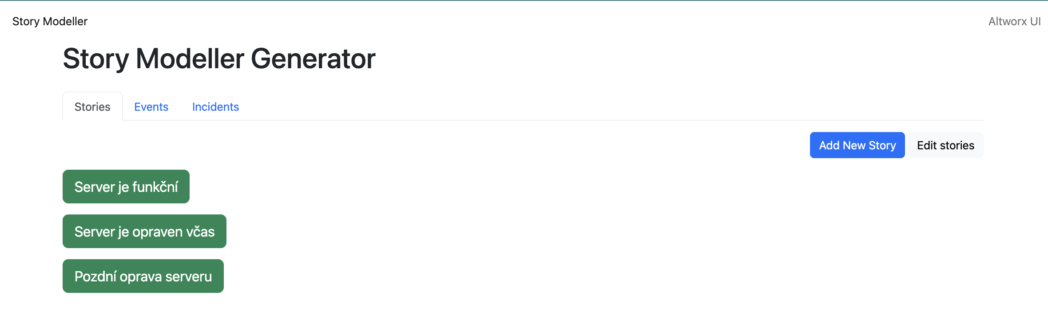
Task: Click the Story Modeller brand link
Action: (x=50, y=21)
